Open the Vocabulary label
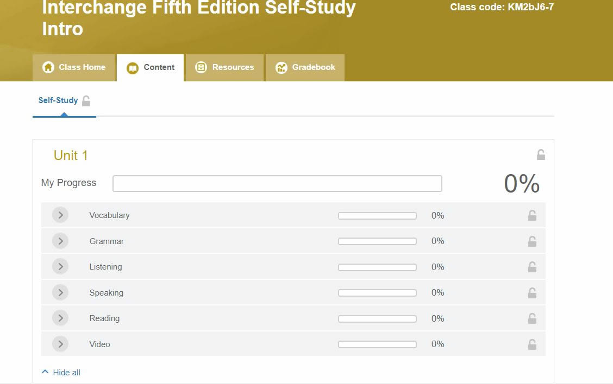This screenshot has height=384, width=613. pyautogui.click(x=109, y=215)
